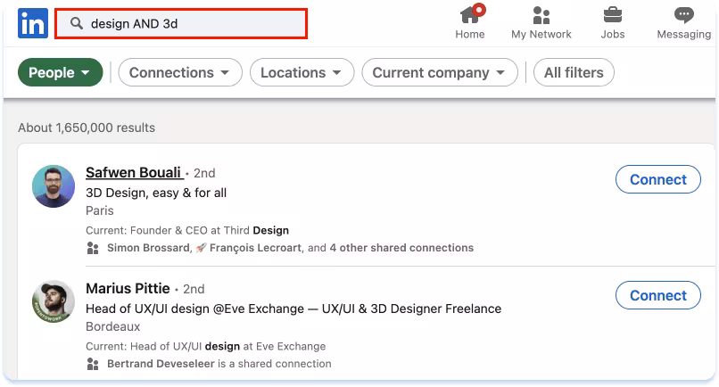Expand the People filter dropdown

coord(60,73)
